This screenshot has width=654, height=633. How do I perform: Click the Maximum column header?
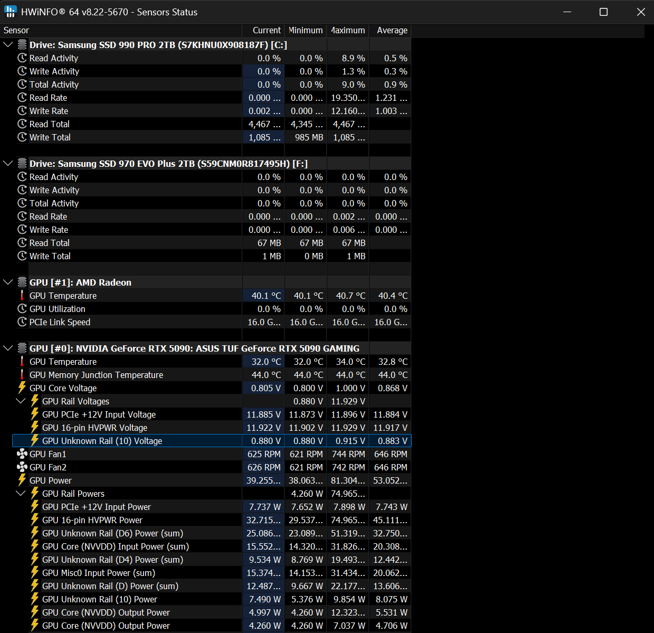coord(348,31)
